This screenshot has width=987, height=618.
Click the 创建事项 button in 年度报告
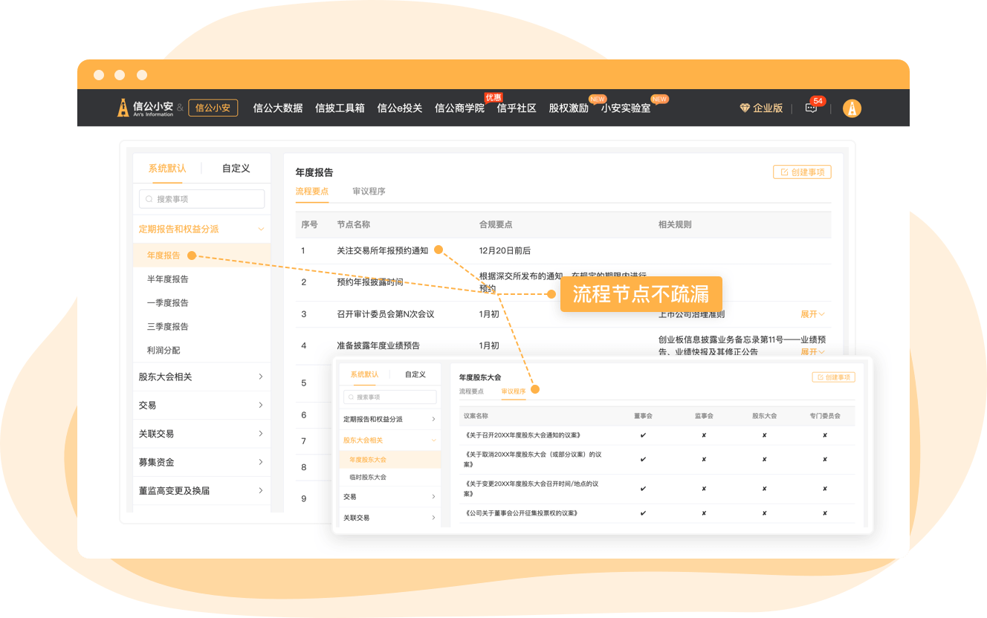point(802,172)
